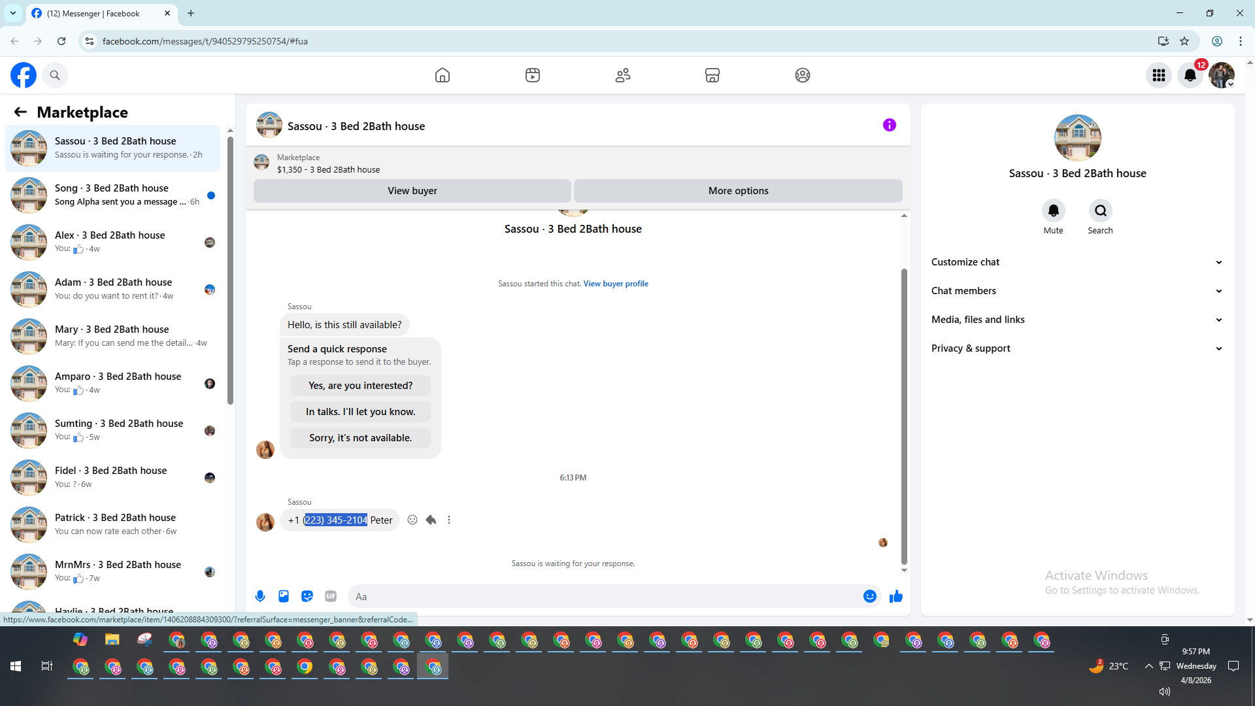Expand Chat members section
This screenshot has height=706, width=1255.
tap(1077, 291)
